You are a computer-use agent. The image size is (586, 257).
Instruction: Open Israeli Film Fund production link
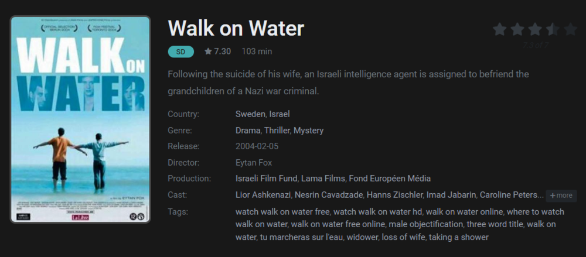tap(267, 179)
